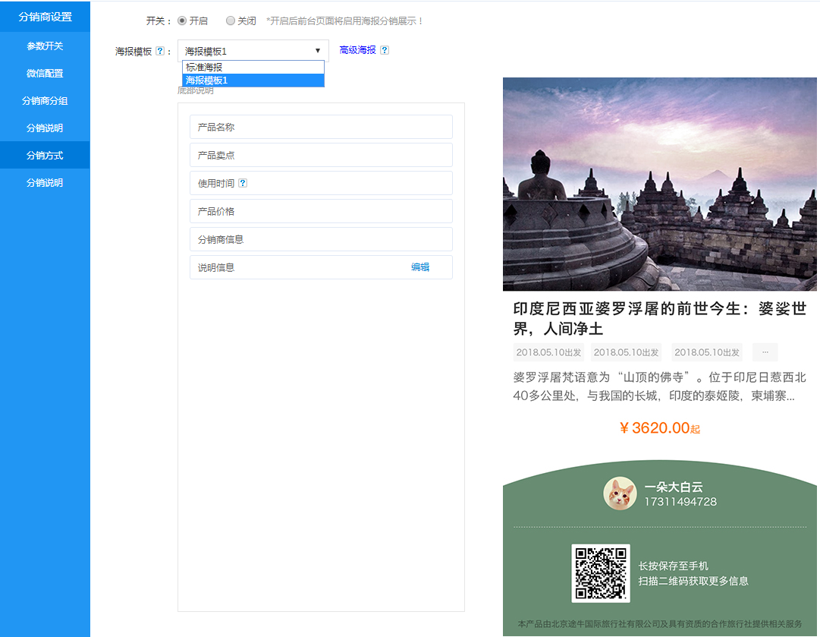Click the cat avatar on poster
Viewport: 820px width, 637px height.
point(619,494)
